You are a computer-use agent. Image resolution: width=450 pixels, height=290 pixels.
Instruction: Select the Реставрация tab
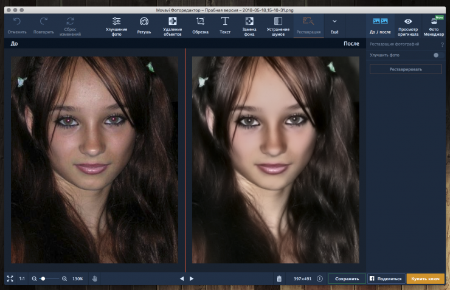point(308,26)
